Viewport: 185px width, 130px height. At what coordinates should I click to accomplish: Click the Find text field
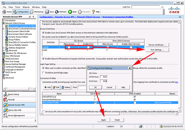(82, 87)
